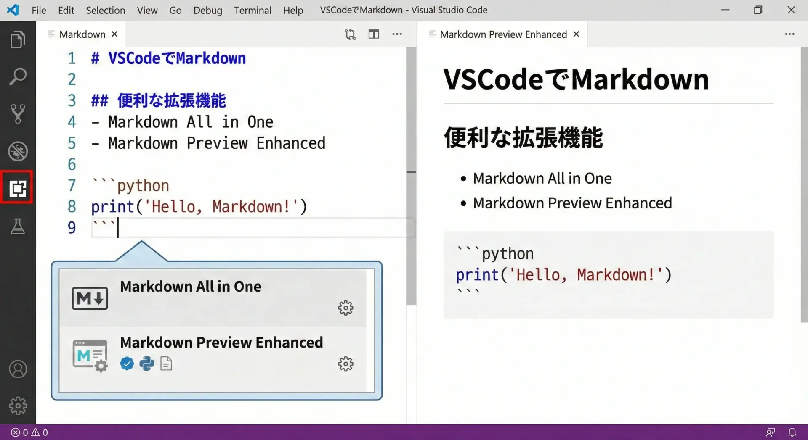Click the Open Changes compare icon
Viewport: 808px width, 440px height.
350,34
